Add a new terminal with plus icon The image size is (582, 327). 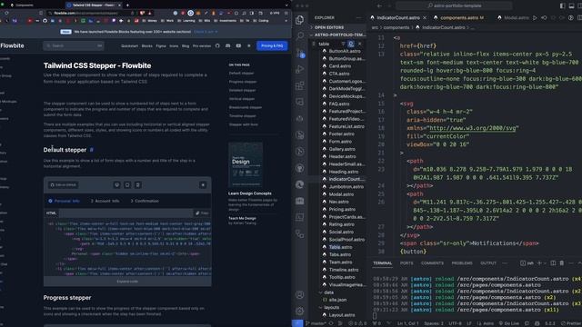coord(539,263)
